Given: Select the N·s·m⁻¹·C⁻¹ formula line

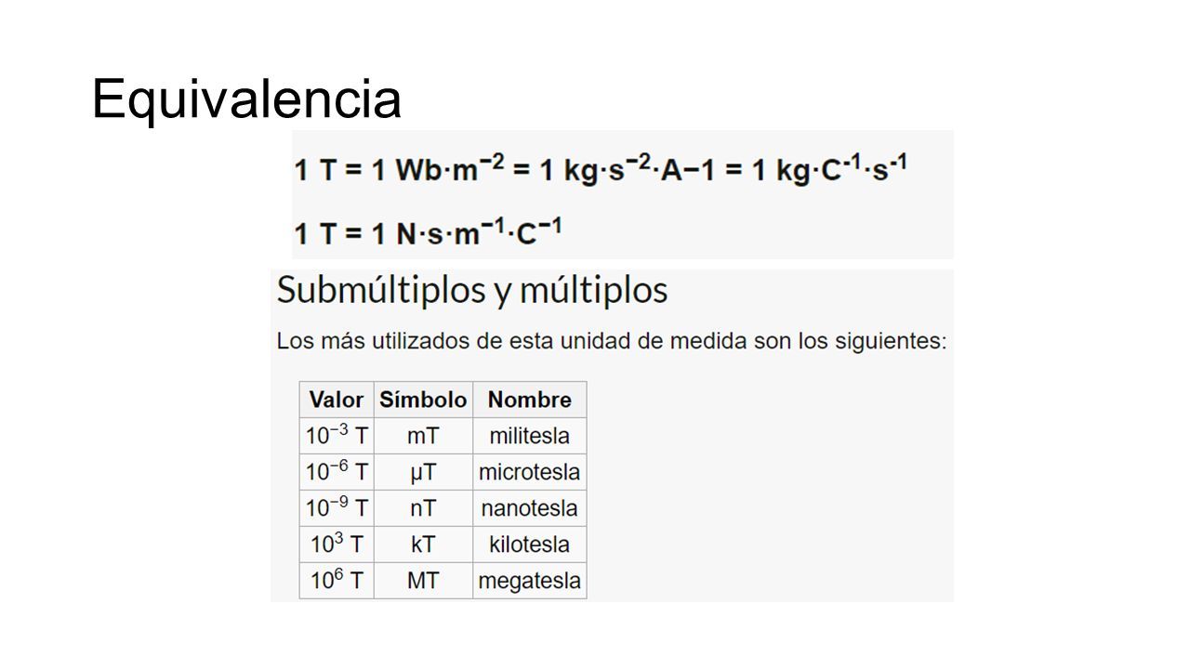Looking at the screenshot, I should point(428,232).
